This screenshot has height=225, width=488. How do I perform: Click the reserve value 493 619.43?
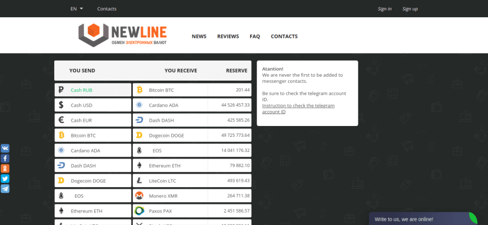pyautogui.click(x=239, y=181)
